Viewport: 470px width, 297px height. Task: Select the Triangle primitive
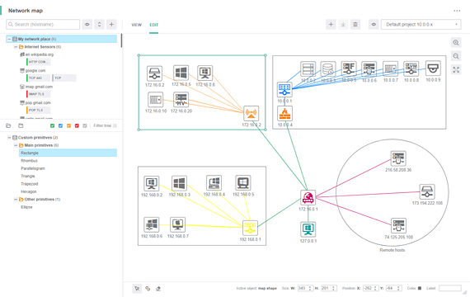(x=27, y=176)
